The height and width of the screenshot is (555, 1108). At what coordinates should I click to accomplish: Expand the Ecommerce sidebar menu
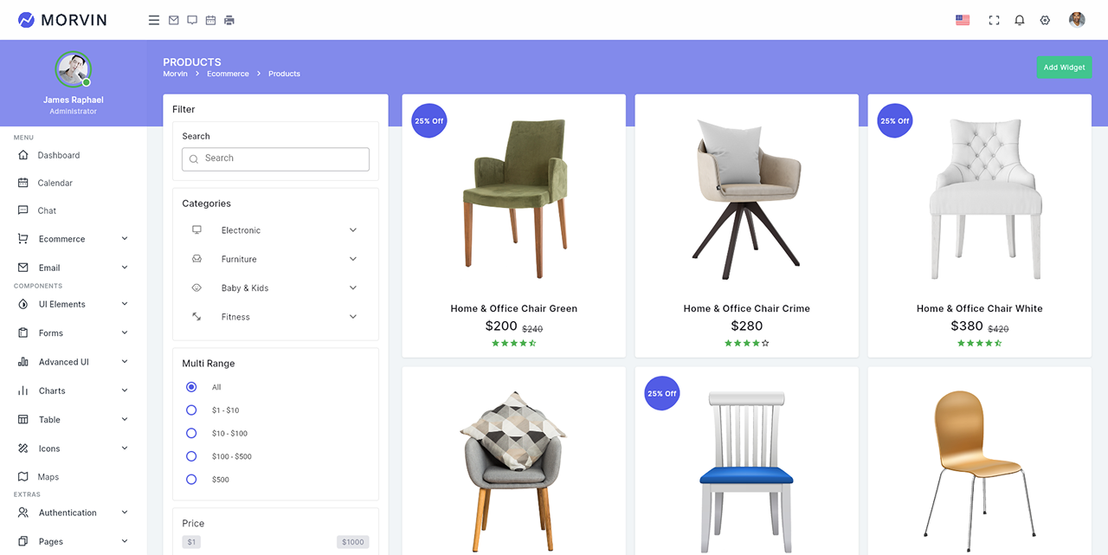[73, 239]
